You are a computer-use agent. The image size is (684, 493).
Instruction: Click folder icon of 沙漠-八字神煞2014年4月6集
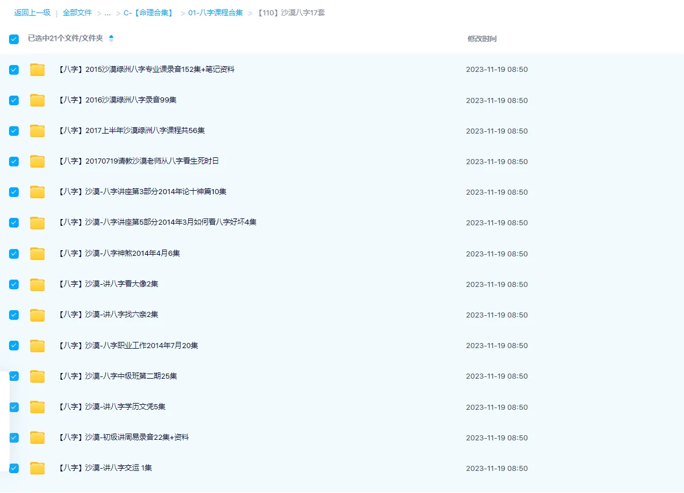(37, 254)
